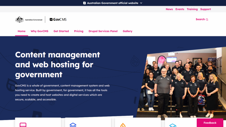
Task: Click the Search magnifier icon
Action: tap(207, 19)
